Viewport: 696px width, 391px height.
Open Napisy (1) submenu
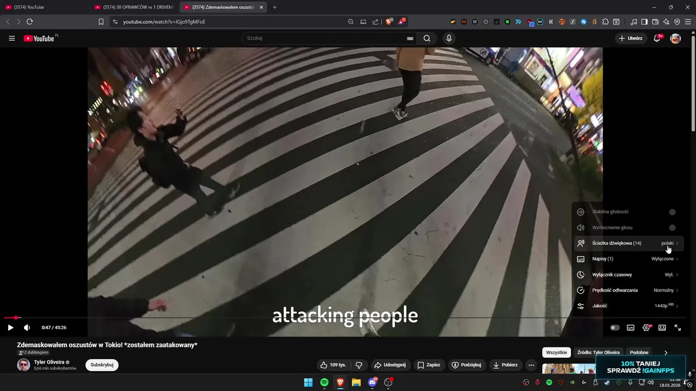point(628,259)
